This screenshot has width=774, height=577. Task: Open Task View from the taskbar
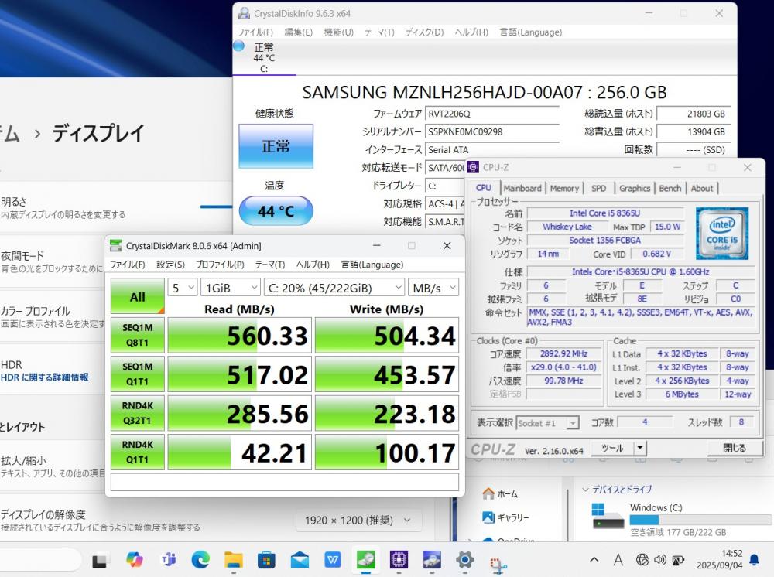click(100, 561)
